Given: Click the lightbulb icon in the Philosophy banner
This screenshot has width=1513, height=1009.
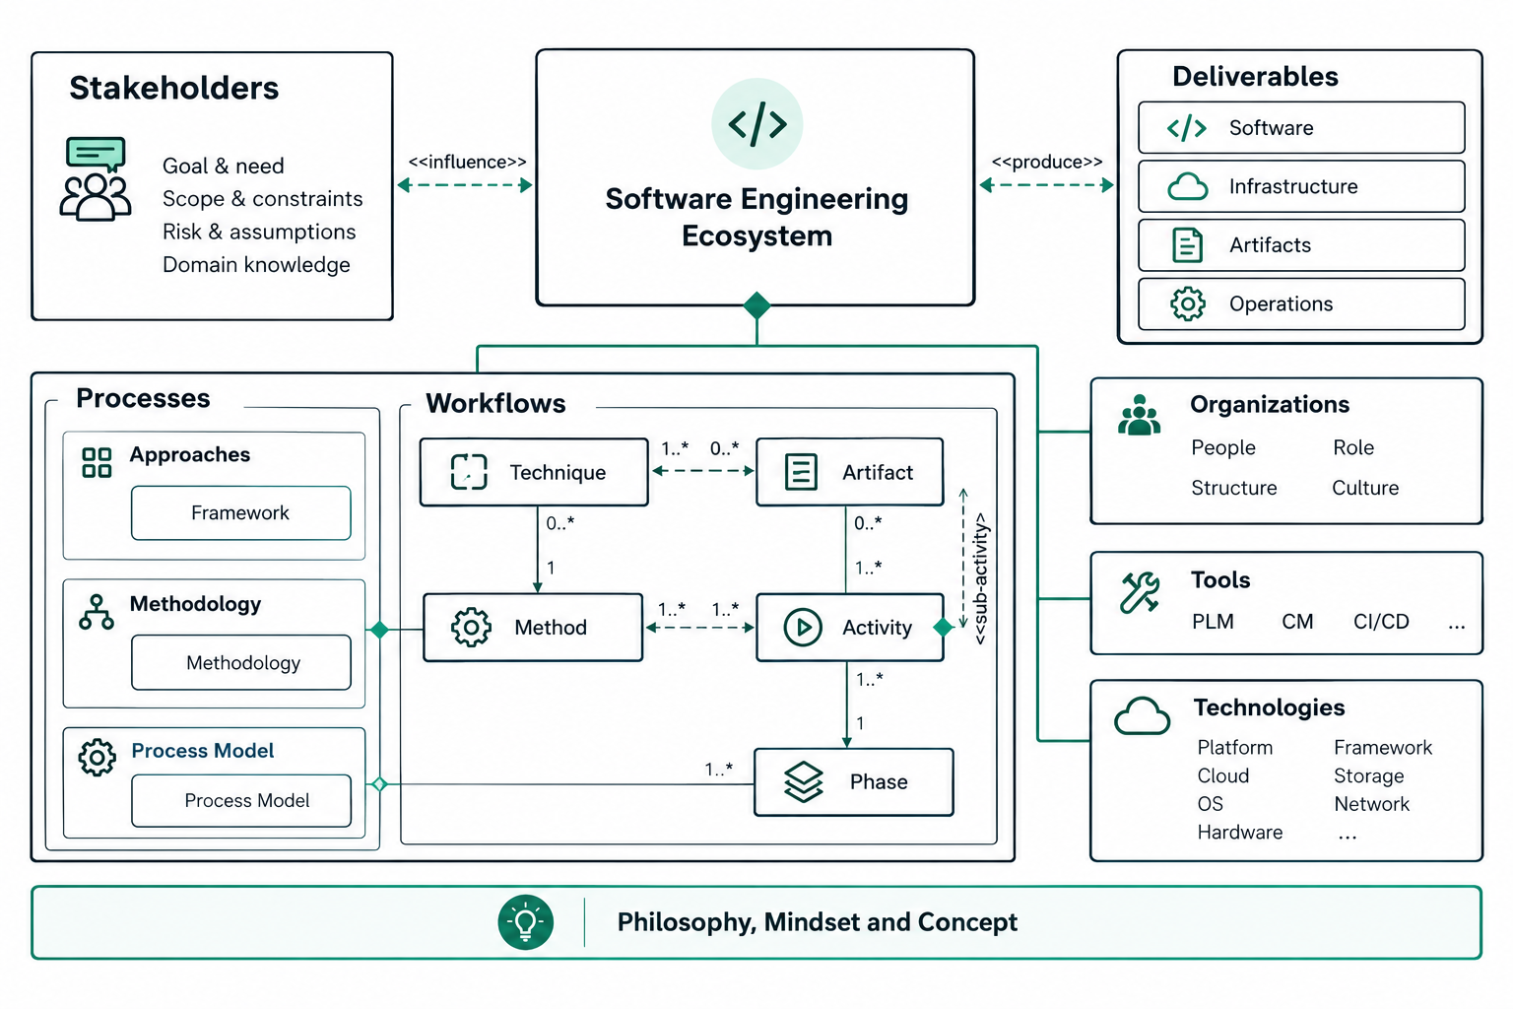Looking at the screenshot, I should tap(526, 922).
